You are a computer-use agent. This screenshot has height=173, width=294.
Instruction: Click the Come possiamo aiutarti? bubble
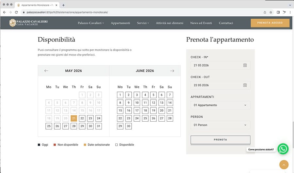coord(261,149)
